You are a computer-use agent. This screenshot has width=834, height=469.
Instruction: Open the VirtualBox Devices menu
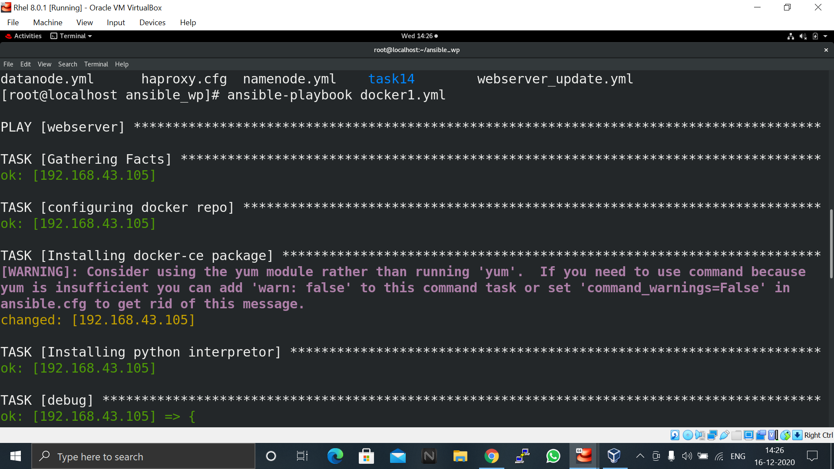coord(152,23)
